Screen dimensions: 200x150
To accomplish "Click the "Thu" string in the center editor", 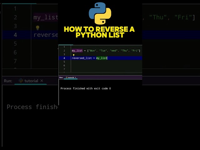I will tap(124, 51).
